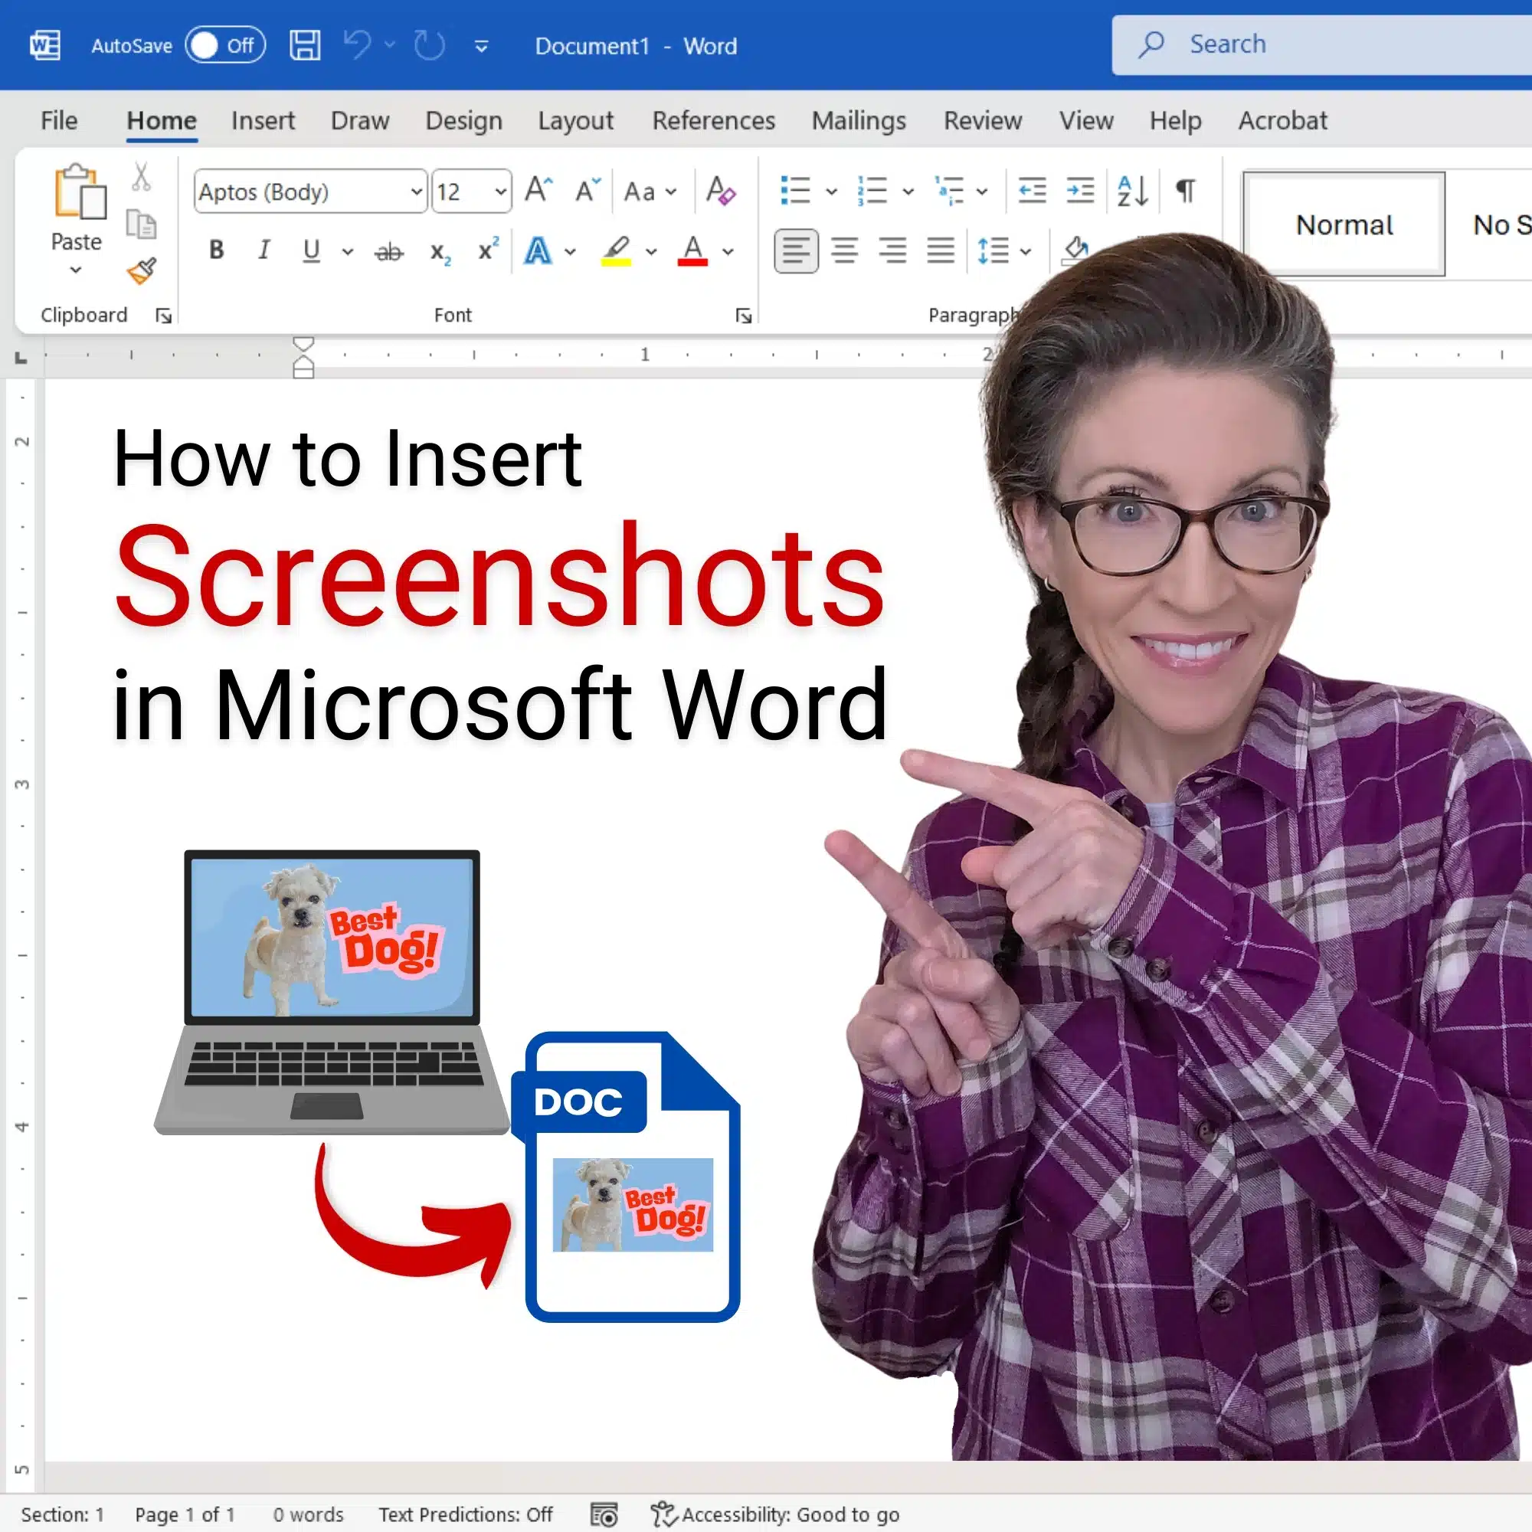Screen dimensions: 1532x1532
Task: Click the ruler tab selector corner
Action: (21, 358)
